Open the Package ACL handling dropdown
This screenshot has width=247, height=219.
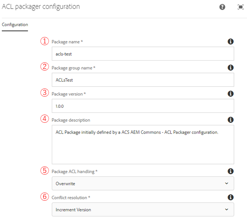pyautogui.click(x=143, y=183)
